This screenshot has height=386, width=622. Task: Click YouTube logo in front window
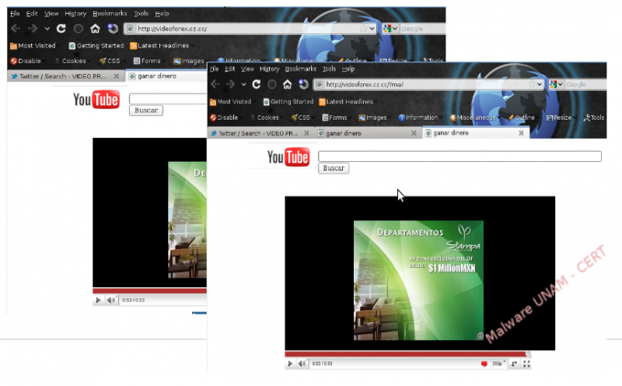tap(288, 157)
